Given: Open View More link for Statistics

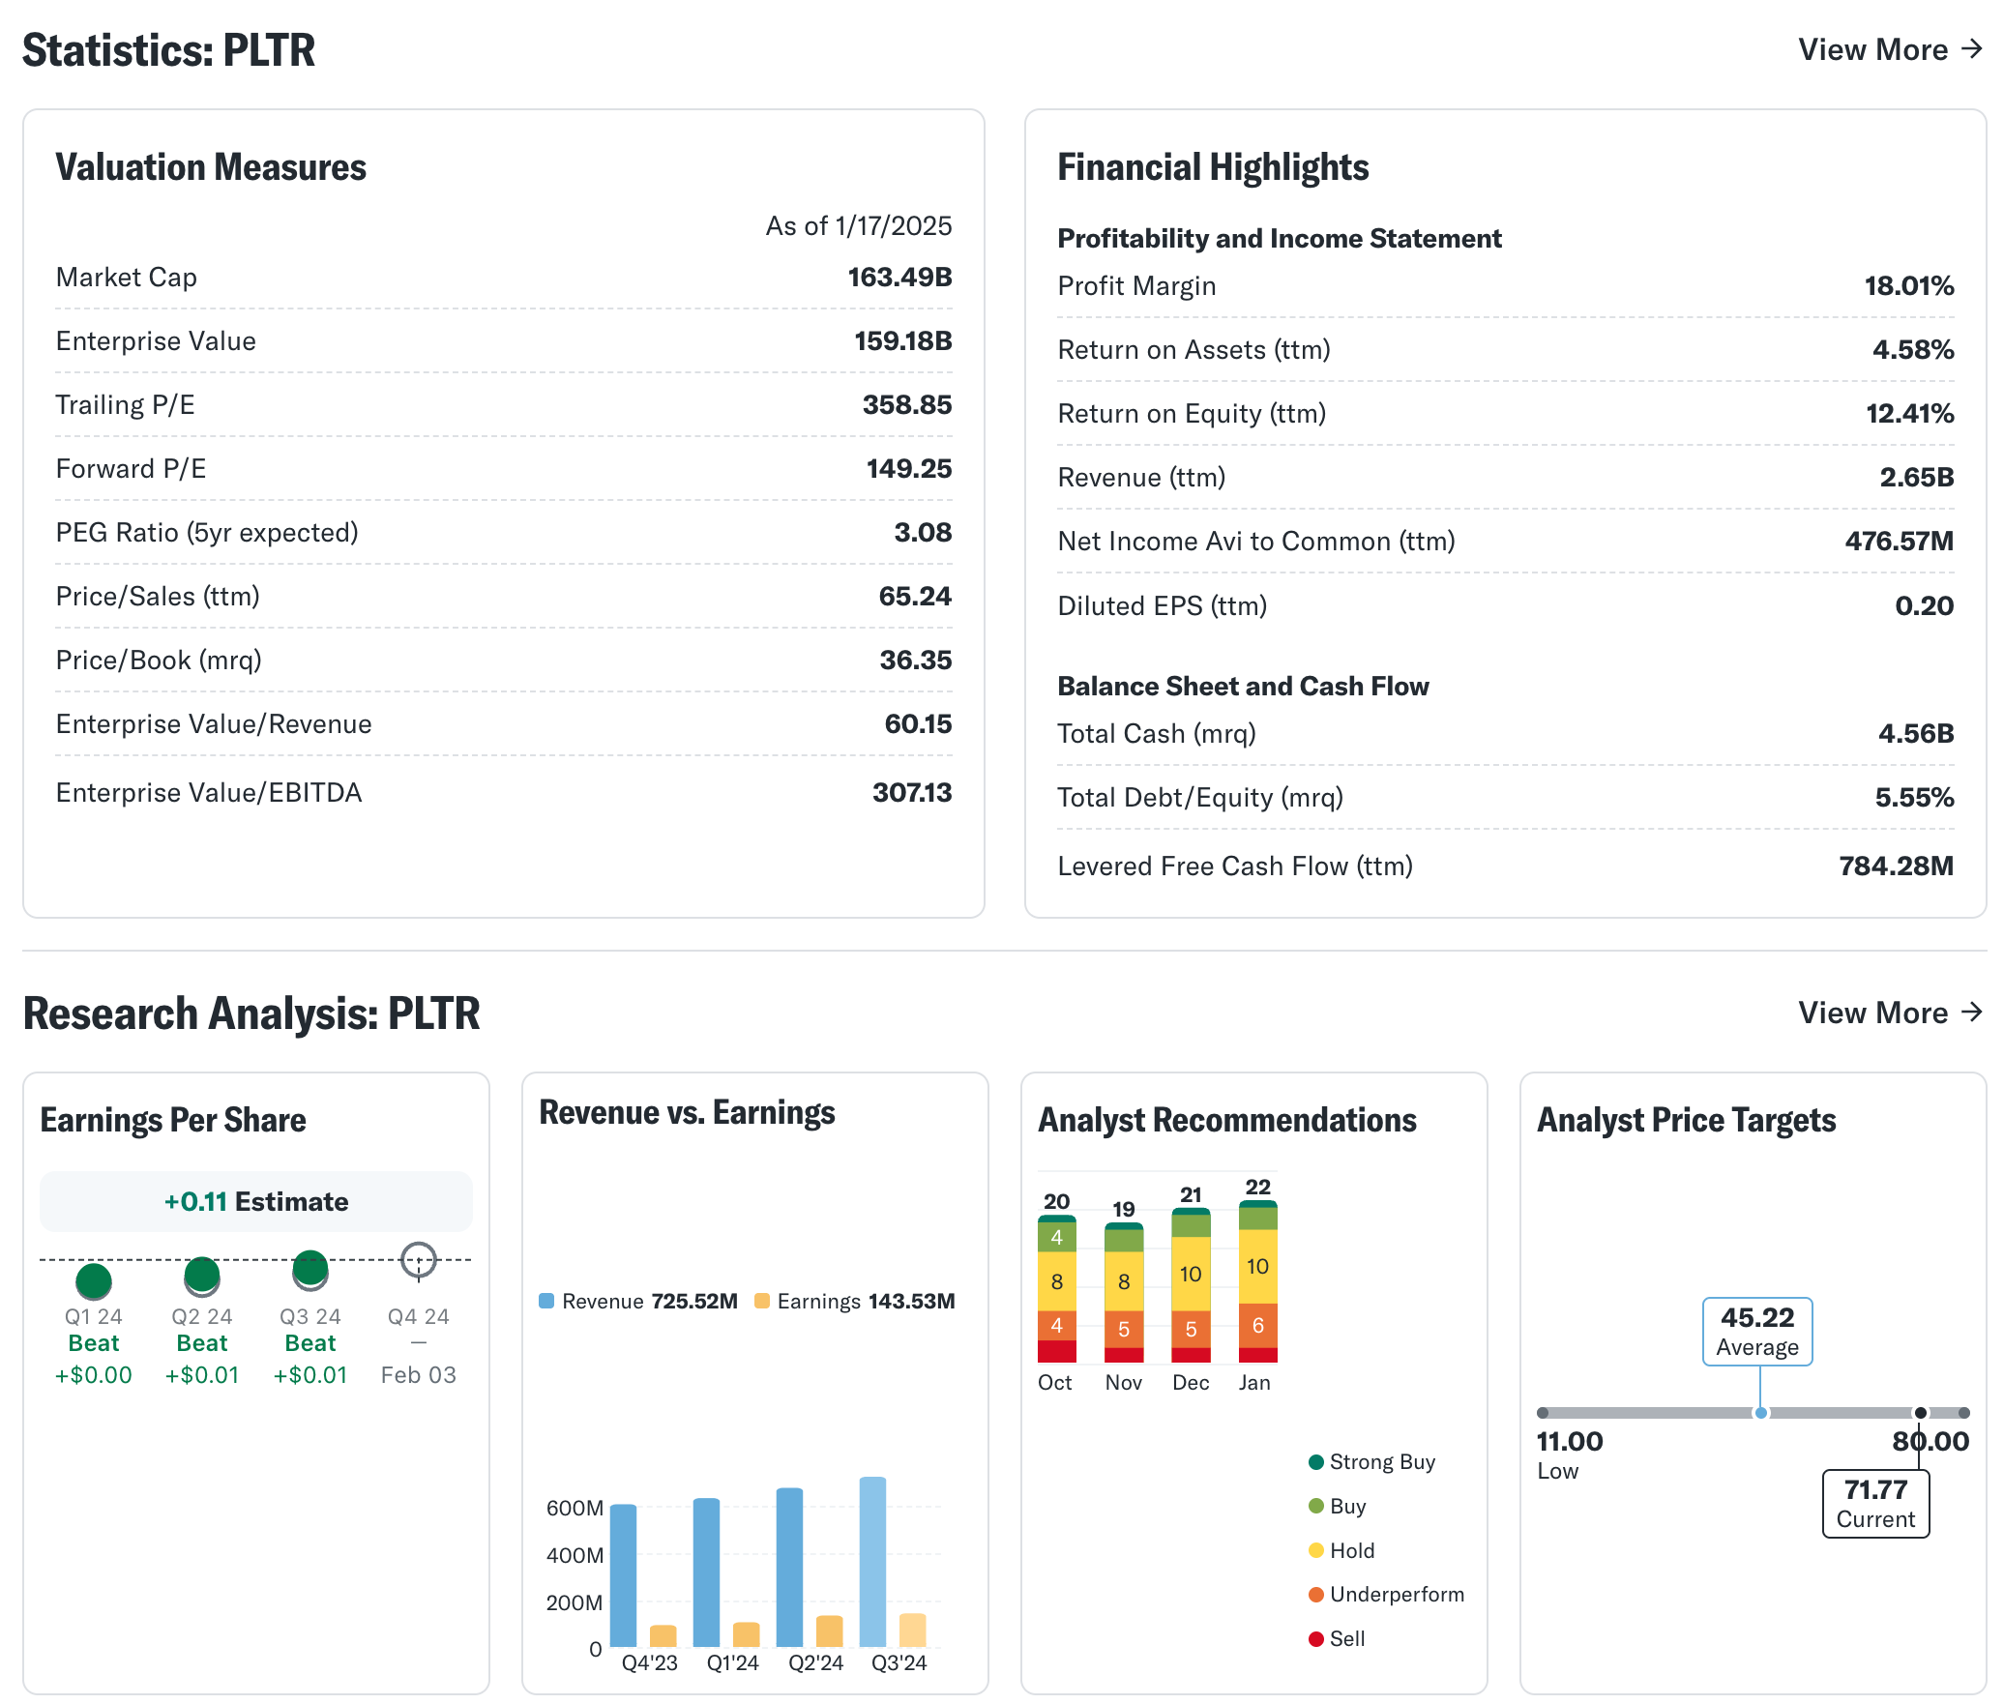Looking at the screenshot, I should pyautogui.click(x=1872, y=49).
